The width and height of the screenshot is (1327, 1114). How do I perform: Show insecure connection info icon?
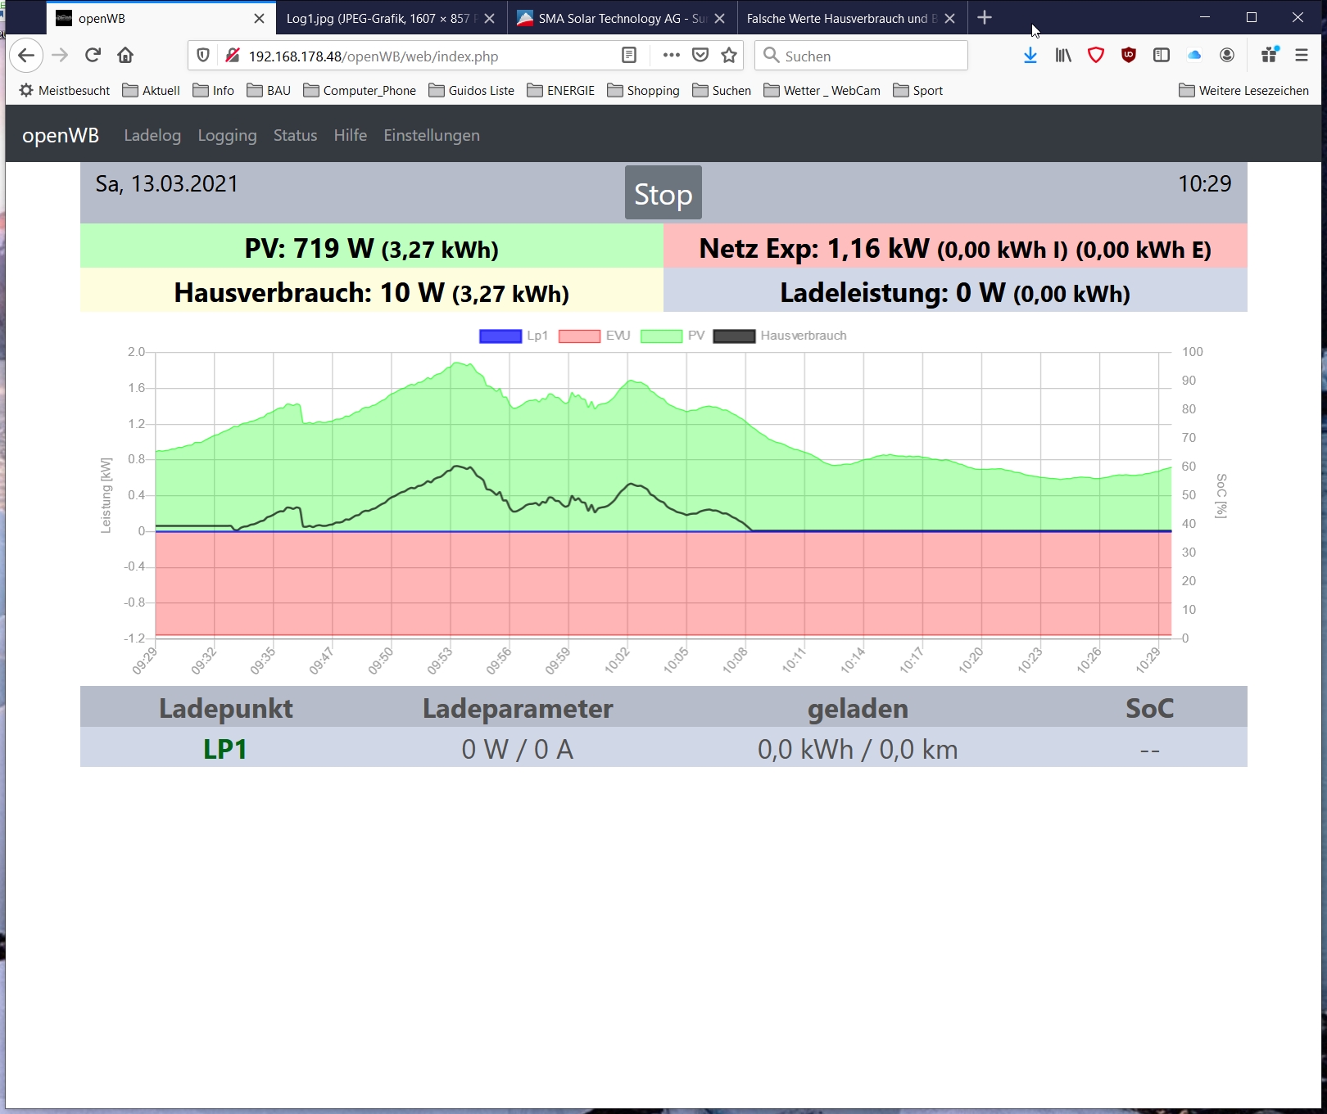click(232, 56)
